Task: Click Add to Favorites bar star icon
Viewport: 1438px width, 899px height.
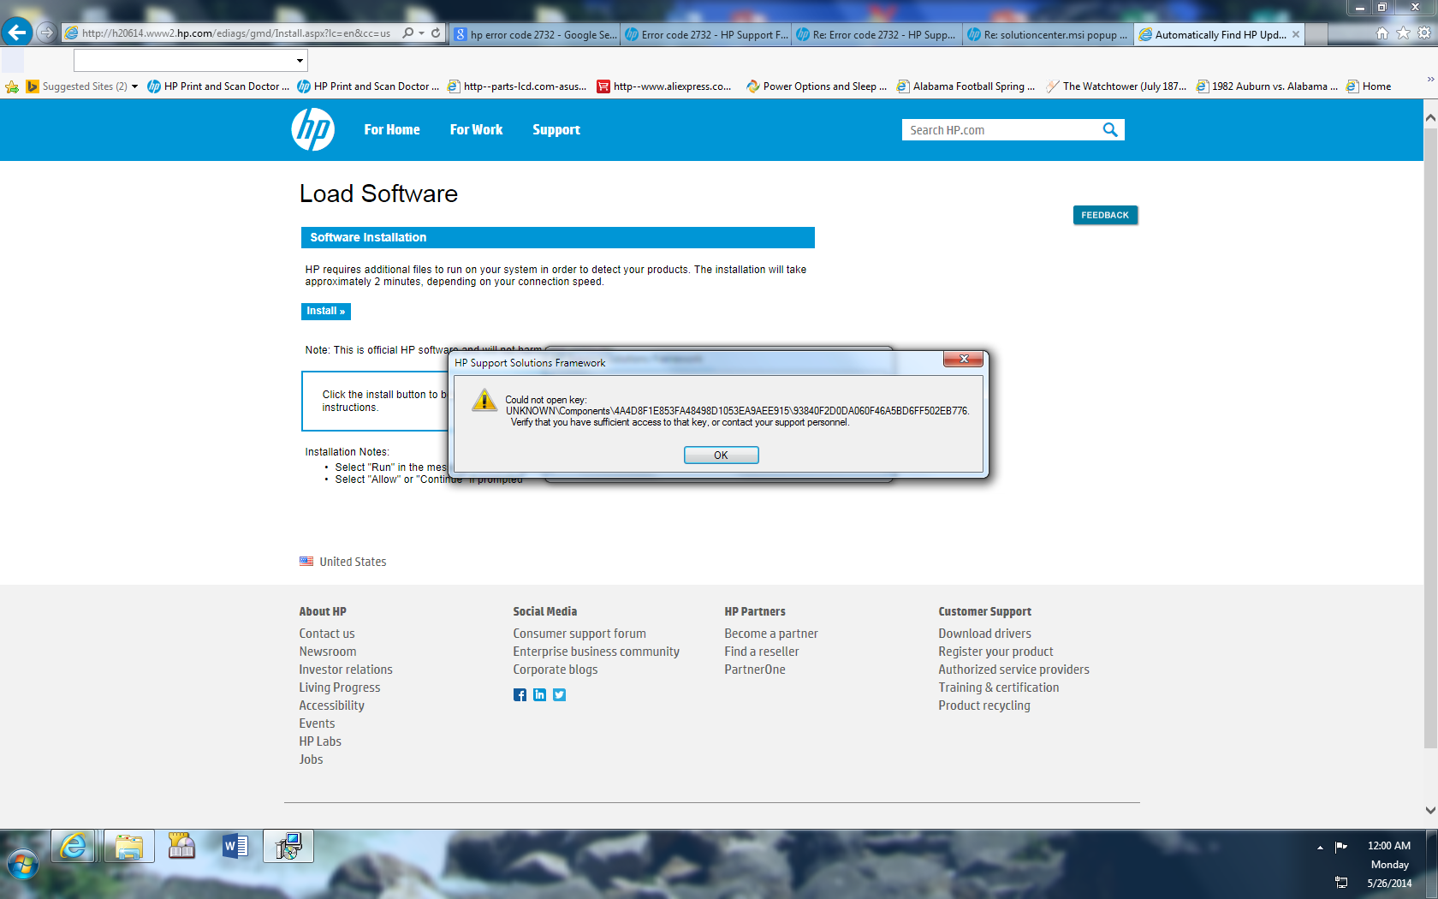Action: click(x=12, y=86)
